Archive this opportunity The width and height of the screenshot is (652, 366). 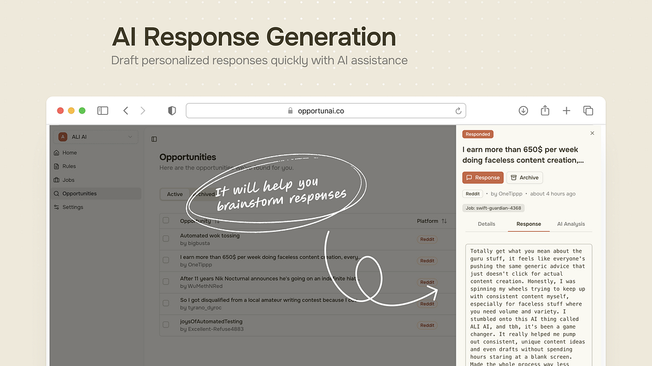[x=524, y=178]
